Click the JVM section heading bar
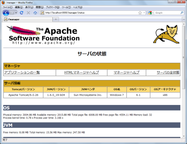 92,125
